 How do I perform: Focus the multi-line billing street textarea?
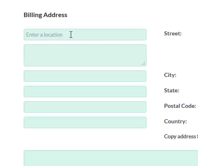click(x=85, y=55)
